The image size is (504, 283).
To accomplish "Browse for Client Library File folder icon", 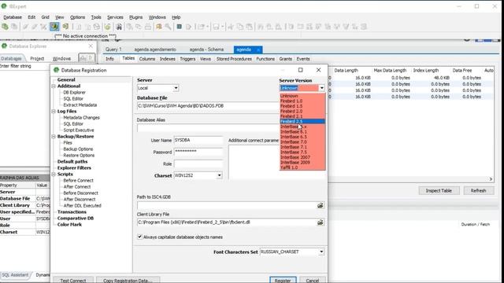I will (321, 222).
